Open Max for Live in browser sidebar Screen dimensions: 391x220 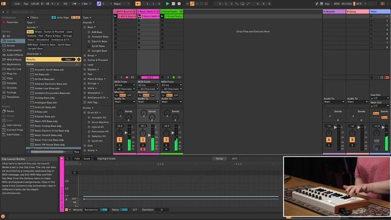click(13, 69)
